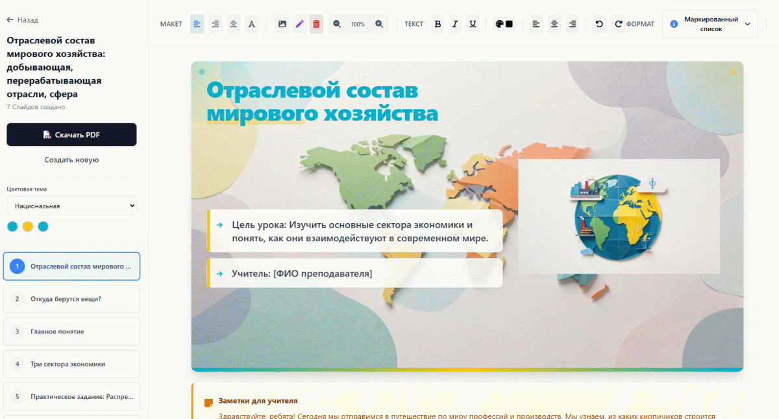The height and width of the screenshot is (419, 779).
Task: Click the Заметки для учителя heading
Action: (x=258, y=401)
